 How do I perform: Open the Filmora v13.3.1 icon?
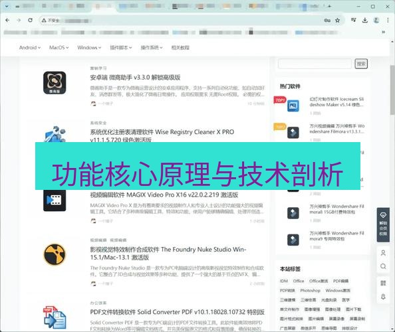pos(293,133)
